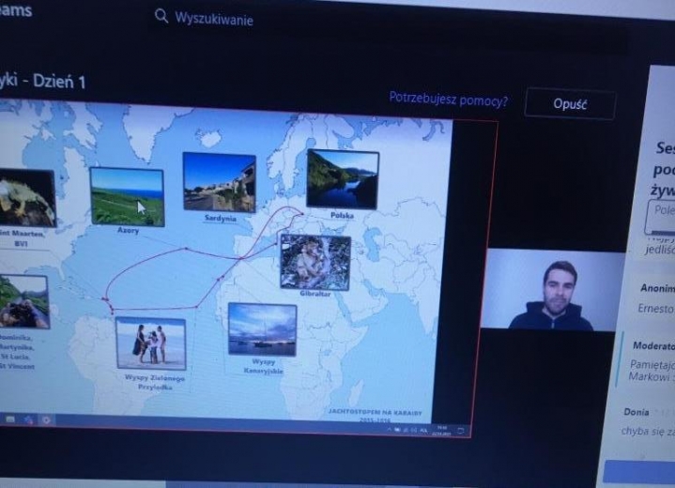The image size is (675, 488).
Task: Click the 'Gibraltar' caption text
Action: click(x=315, y=294)
